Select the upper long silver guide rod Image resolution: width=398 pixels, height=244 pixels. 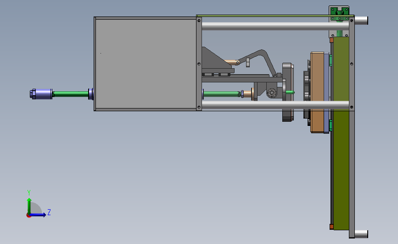[275, 27]
